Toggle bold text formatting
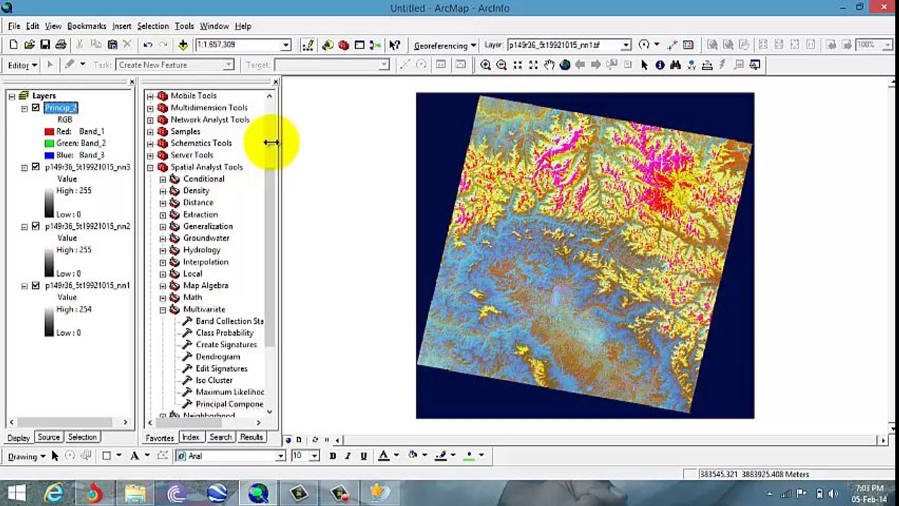 [x=332, y=456]
